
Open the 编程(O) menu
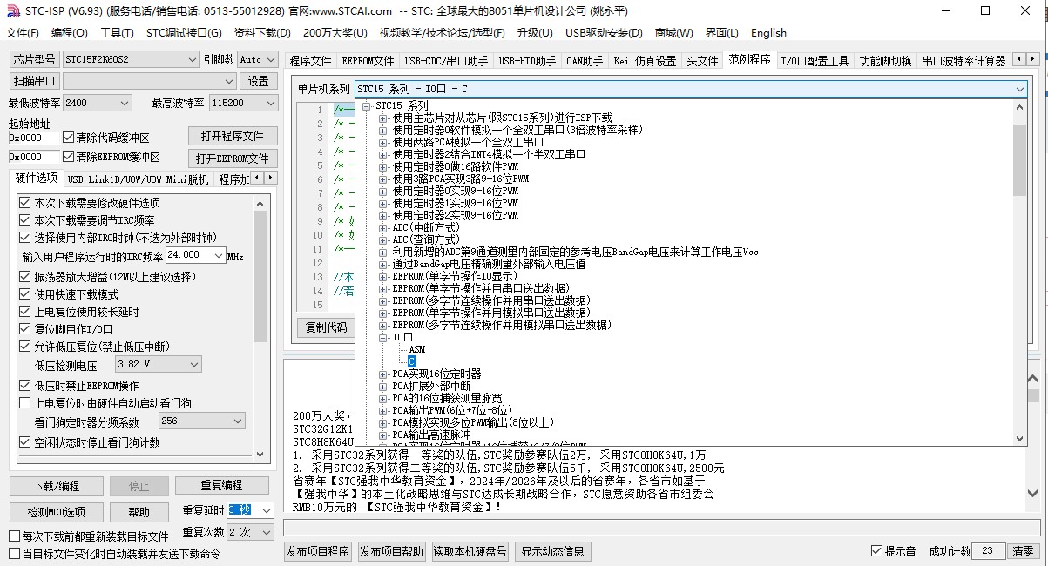70,33
